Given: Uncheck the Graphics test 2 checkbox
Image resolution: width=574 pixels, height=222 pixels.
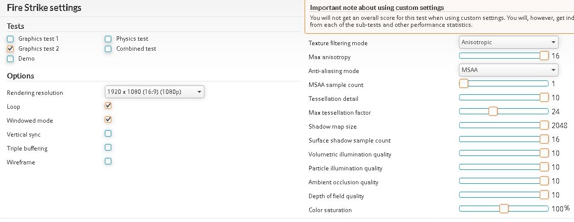Looking at the screenshot, I should coord(10,49).
